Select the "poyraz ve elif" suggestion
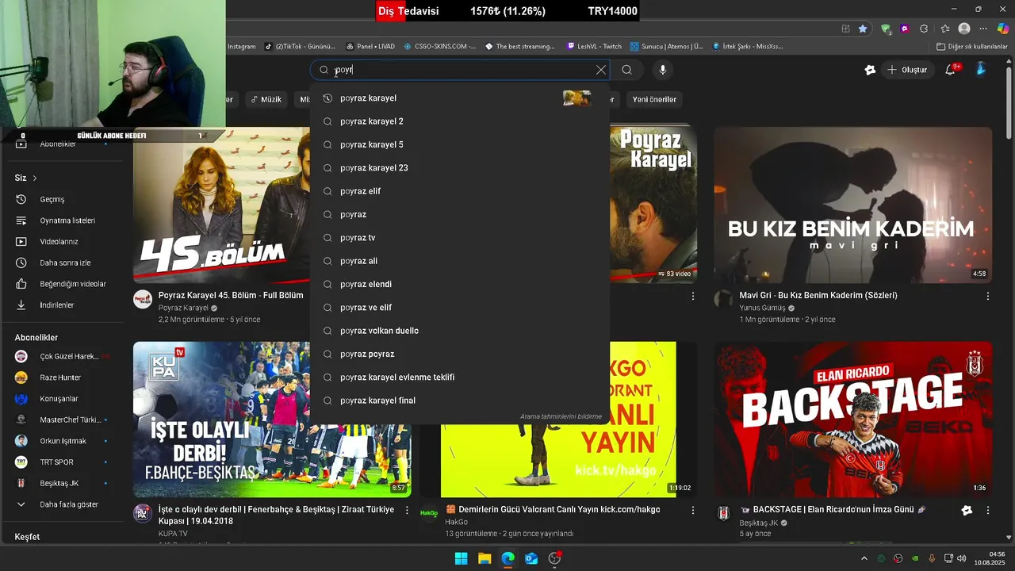Screen dimensions: 1015x571 (x=460, y=308)
